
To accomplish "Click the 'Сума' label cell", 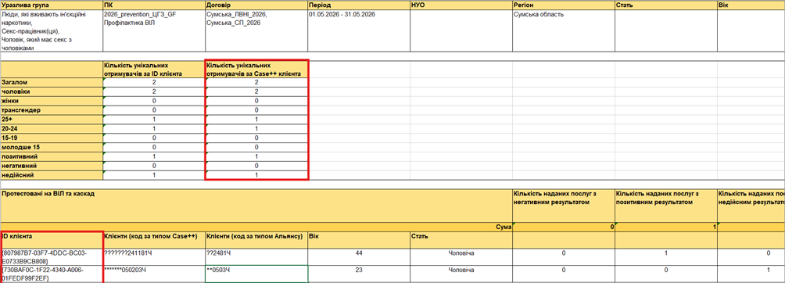I will click(256, 227).
